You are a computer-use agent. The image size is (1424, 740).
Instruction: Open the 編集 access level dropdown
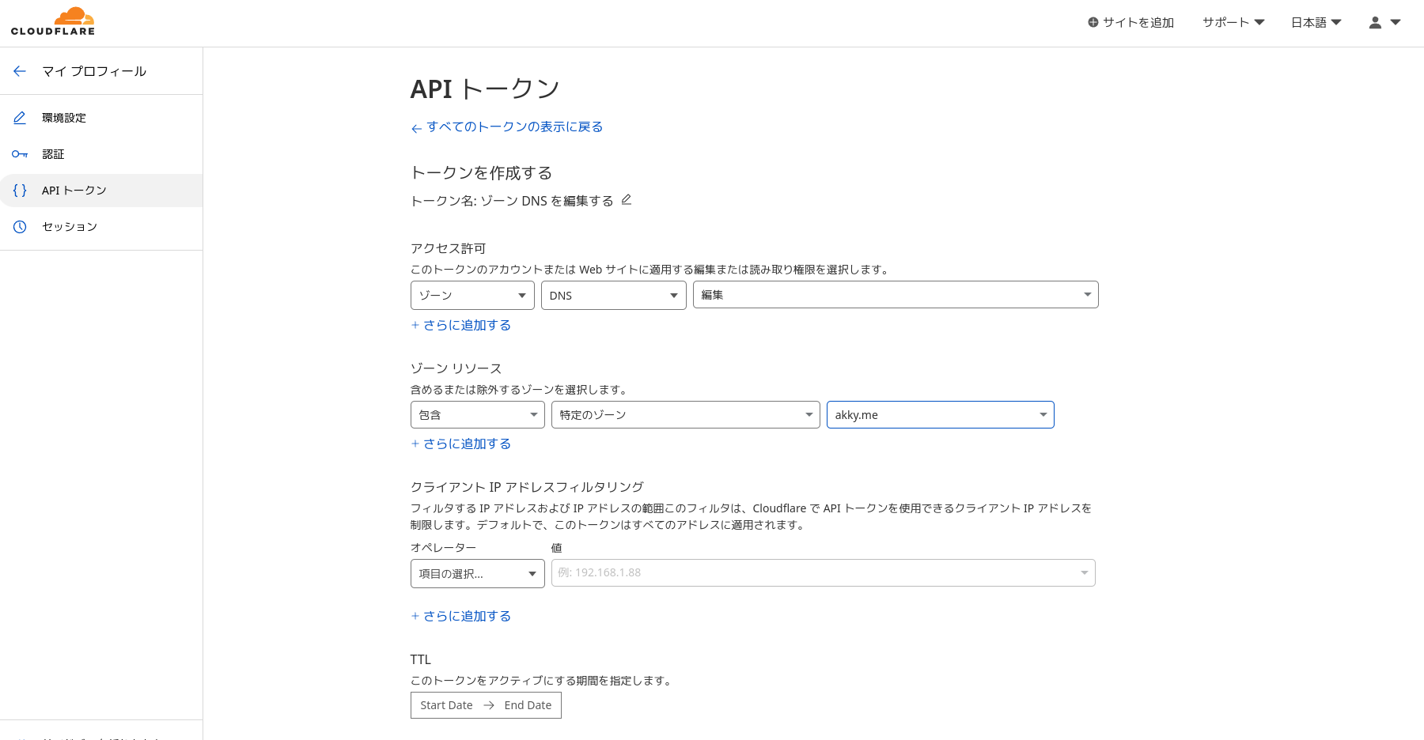point(895,294)
